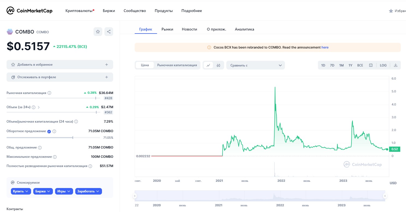Click Добавить в избранное button

click(x=60, y=65)
